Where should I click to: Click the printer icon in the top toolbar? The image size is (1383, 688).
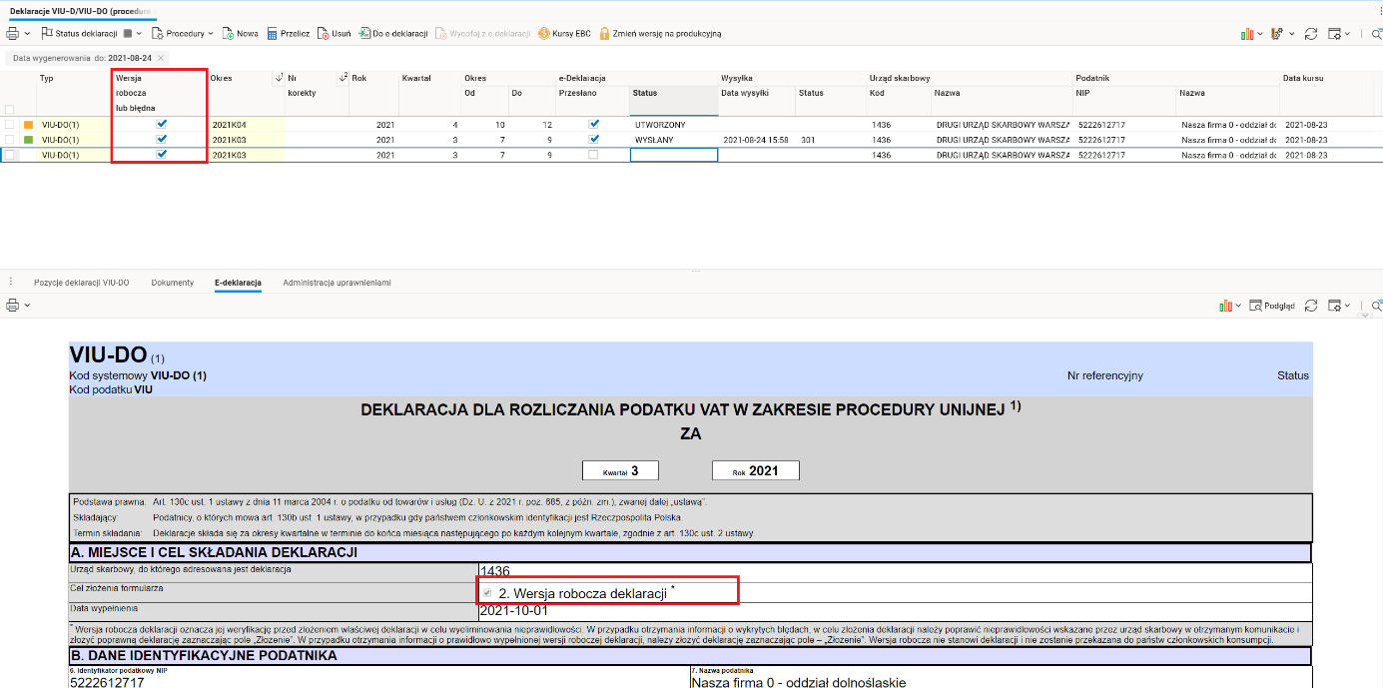click(x=12, y=33)
